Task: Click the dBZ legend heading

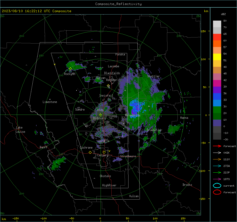Action: (223, 14)
